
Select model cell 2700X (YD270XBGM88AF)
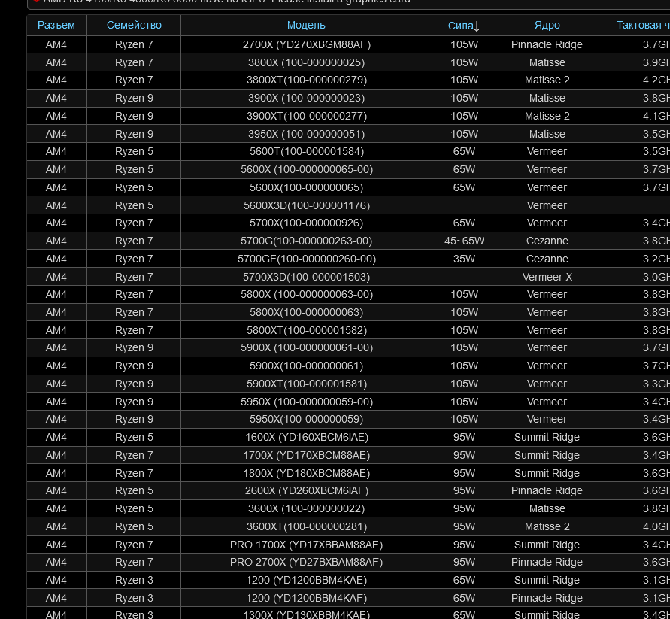click(x=306, y=44)
